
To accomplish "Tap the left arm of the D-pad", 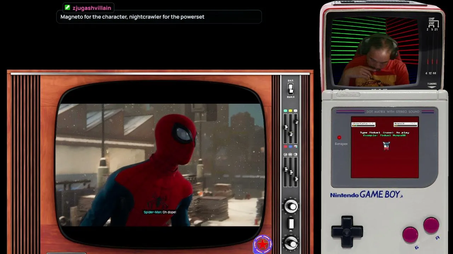I will (337, 232).
